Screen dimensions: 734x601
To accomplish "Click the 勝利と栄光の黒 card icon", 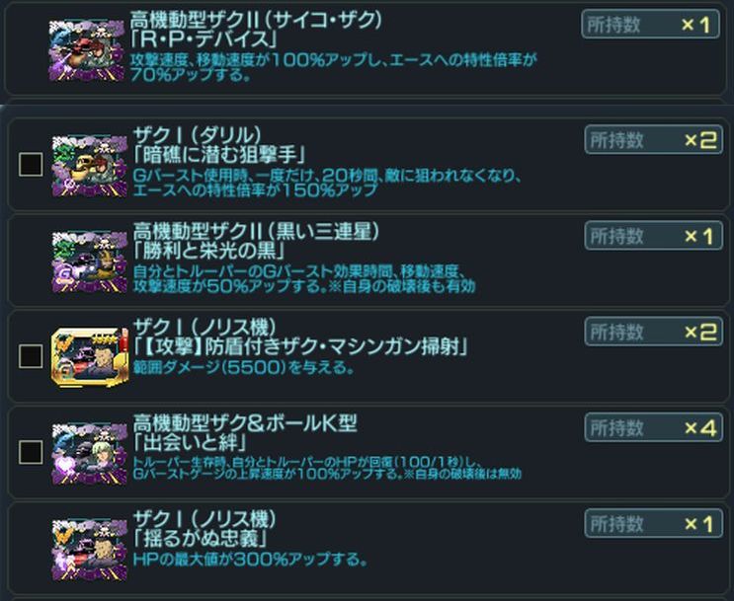I will coord(90,262).
